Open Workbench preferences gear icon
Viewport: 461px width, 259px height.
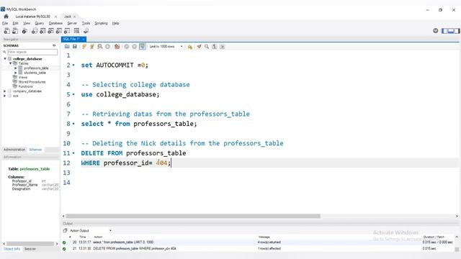[436, 31]
